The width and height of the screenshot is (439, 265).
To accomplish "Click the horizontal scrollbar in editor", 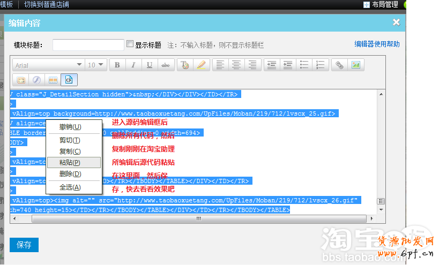I will click(x=197, y=218).
